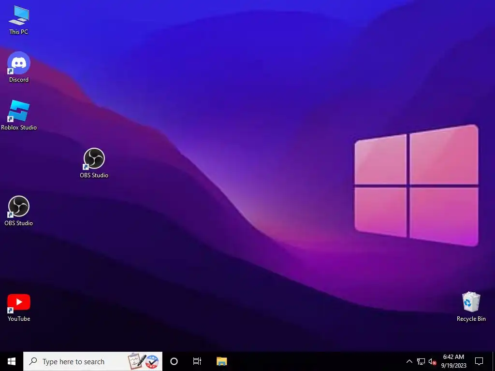Image resolution: width=495 pixels, height=371 pixels.
Task: Open File Explorer from taskbar
Action: click(221, 361)
